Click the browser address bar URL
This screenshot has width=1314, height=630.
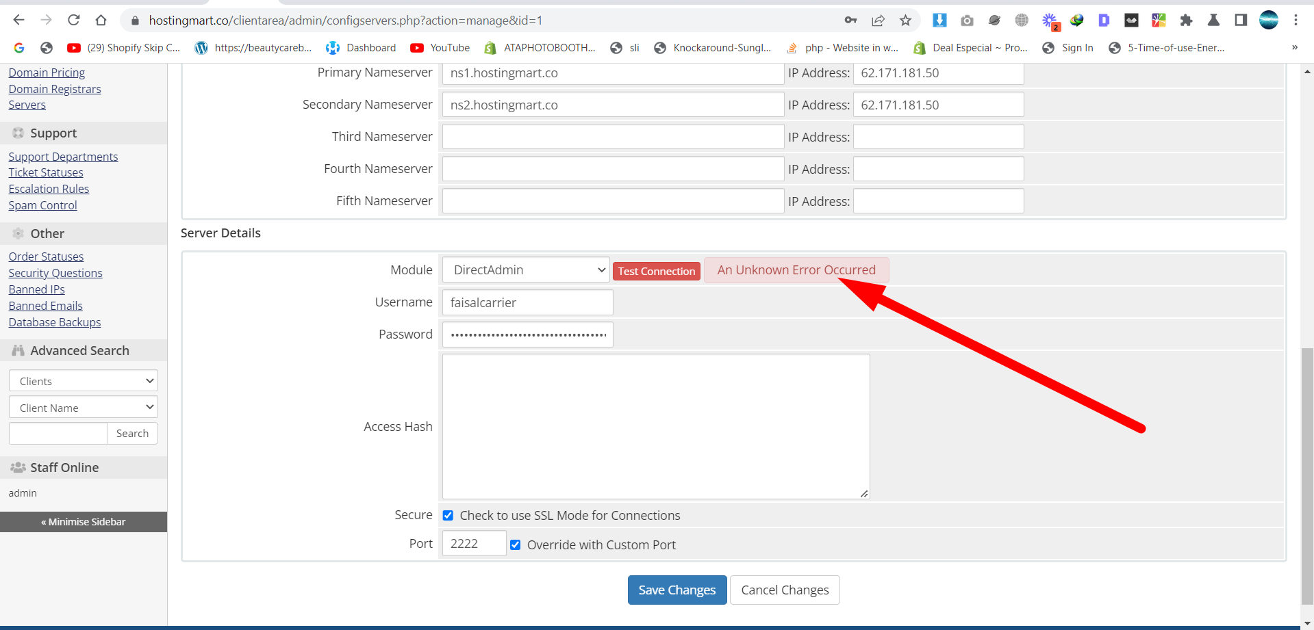coord(346,21)
